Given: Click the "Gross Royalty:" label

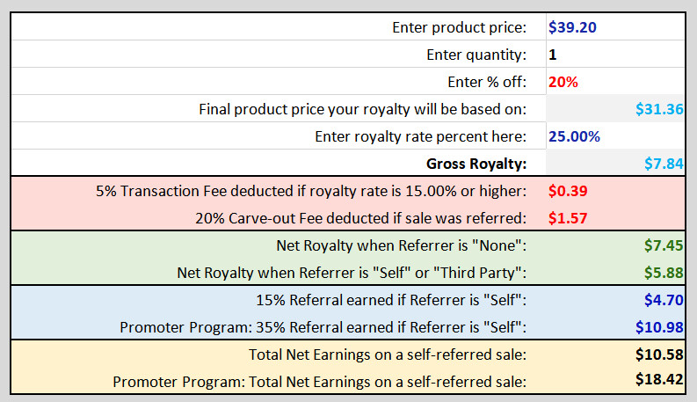Looking at the screenshot, I should point(476,164).
